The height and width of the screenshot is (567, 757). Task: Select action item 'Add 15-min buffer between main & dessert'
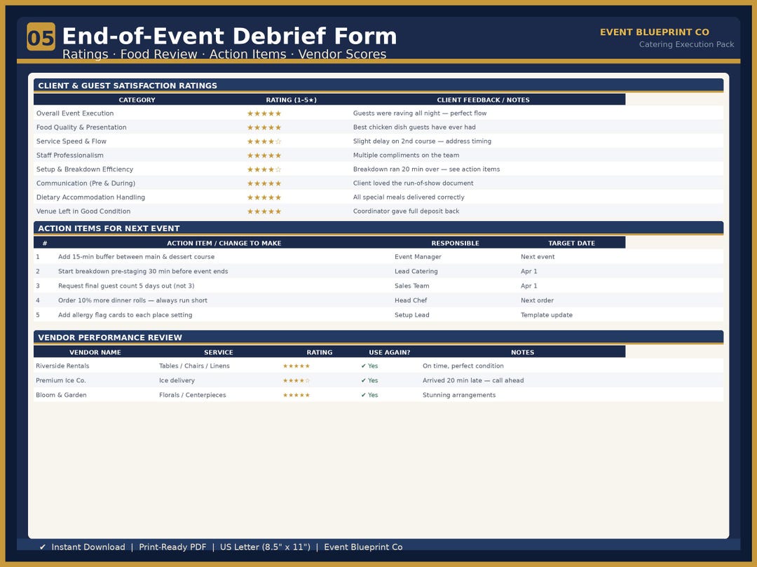(x=136, y=257)
